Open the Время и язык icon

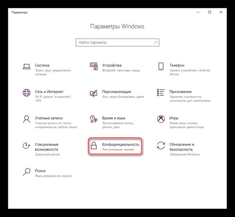pos(94,119)
